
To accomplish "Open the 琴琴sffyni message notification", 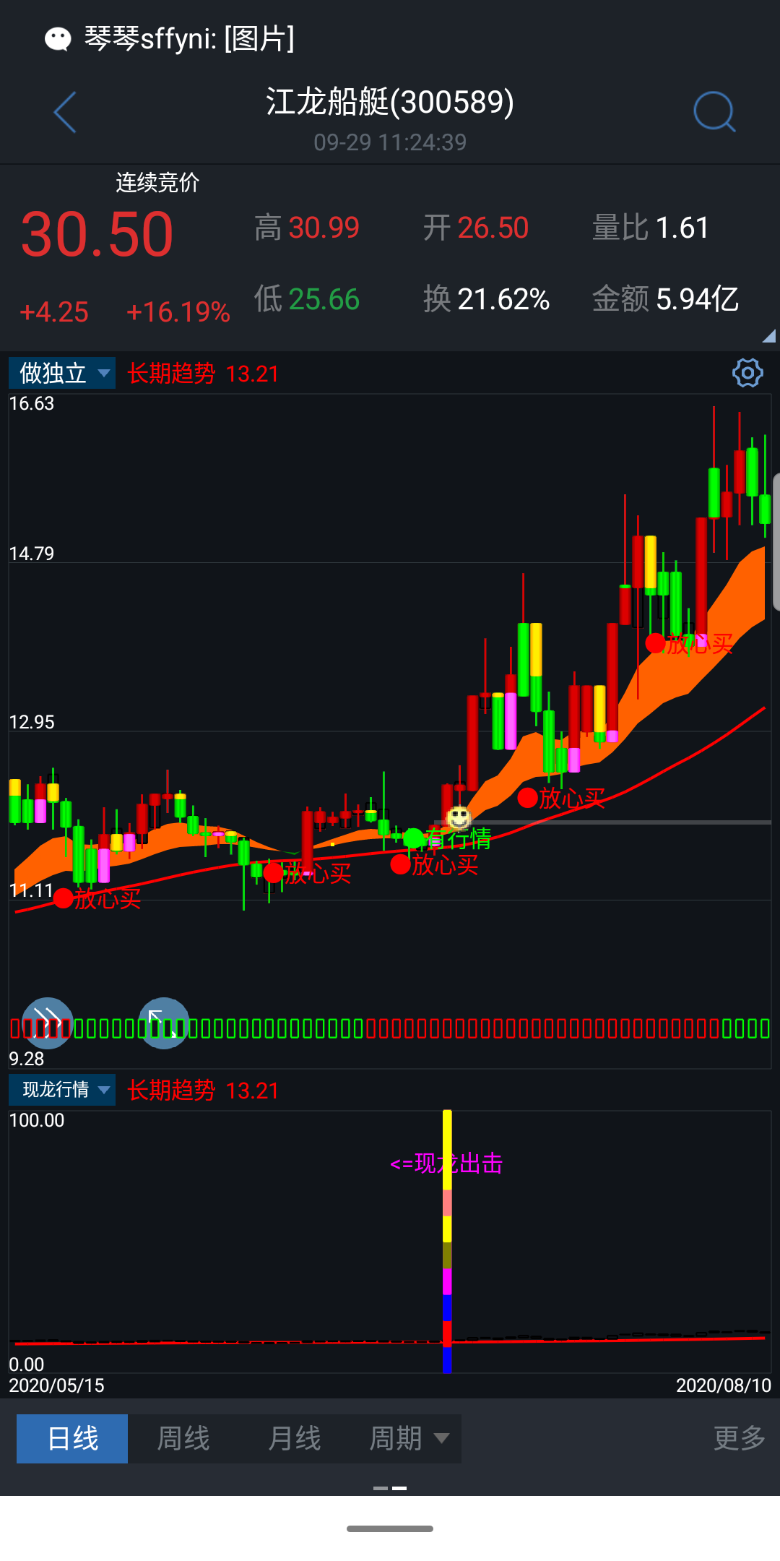I will 189,38.
